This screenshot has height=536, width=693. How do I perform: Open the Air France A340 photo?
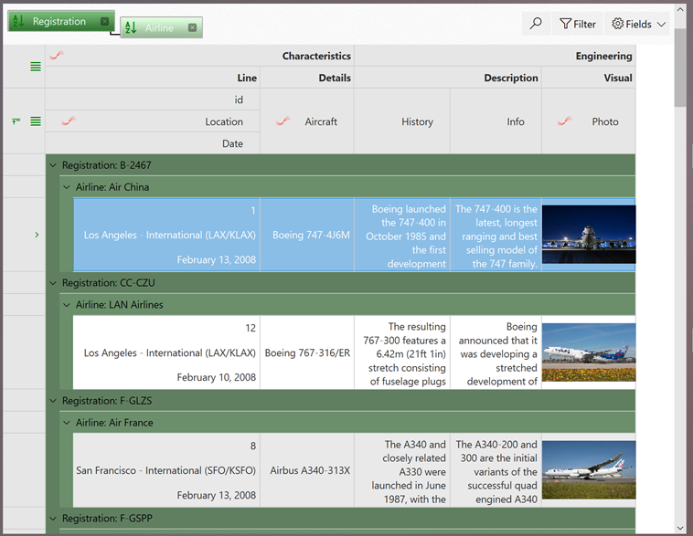coord(589,470)
